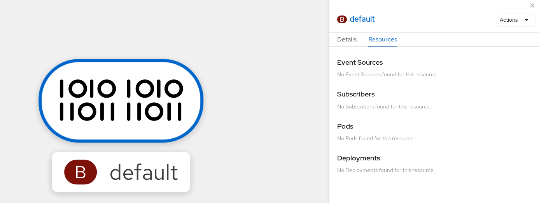Select the Resources tab
The width and height of the screenshot is (539, 203).
point(382,40)
